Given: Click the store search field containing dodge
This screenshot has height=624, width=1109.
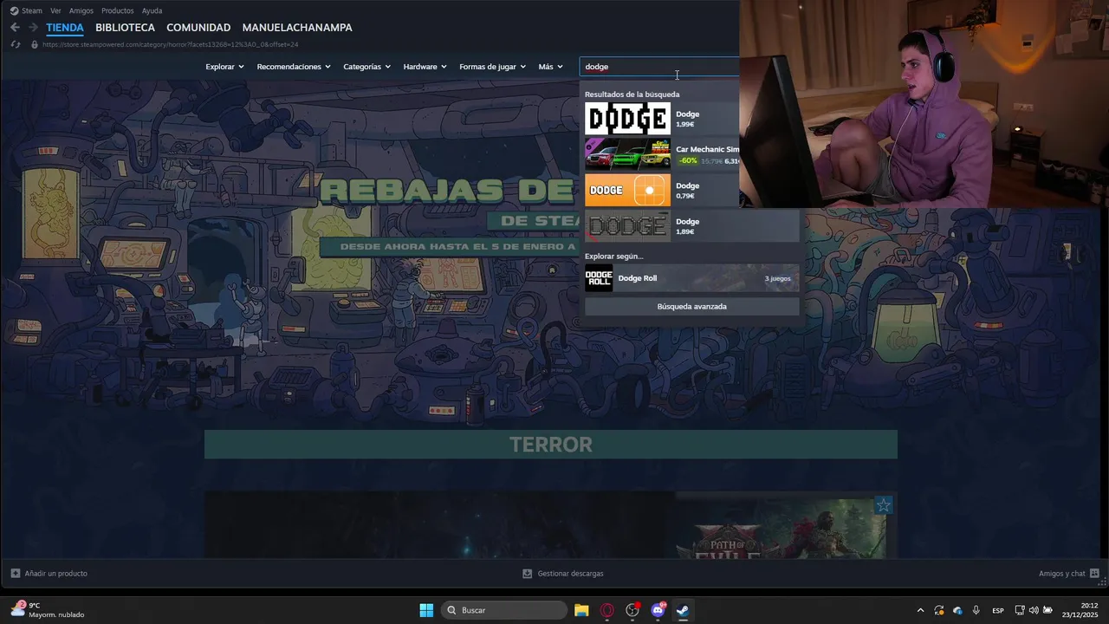Looking at the screenshot, I should coord(659,67).
